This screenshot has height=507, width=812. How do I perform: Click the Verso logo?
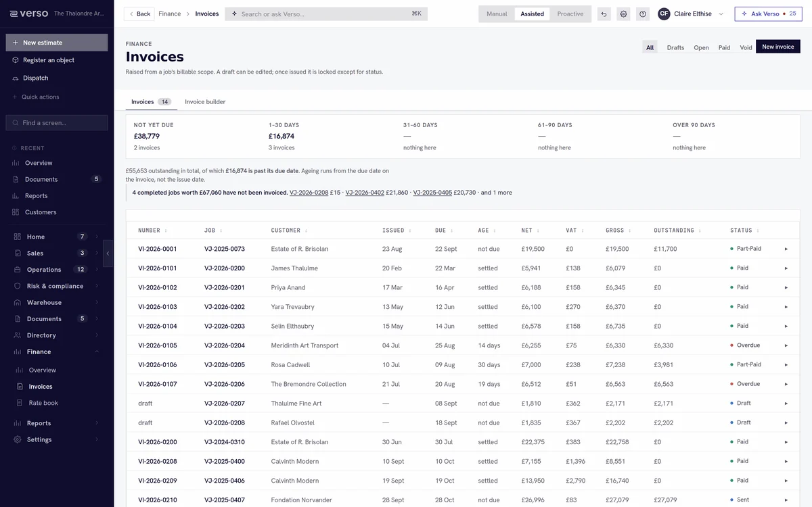coord(29,14)
